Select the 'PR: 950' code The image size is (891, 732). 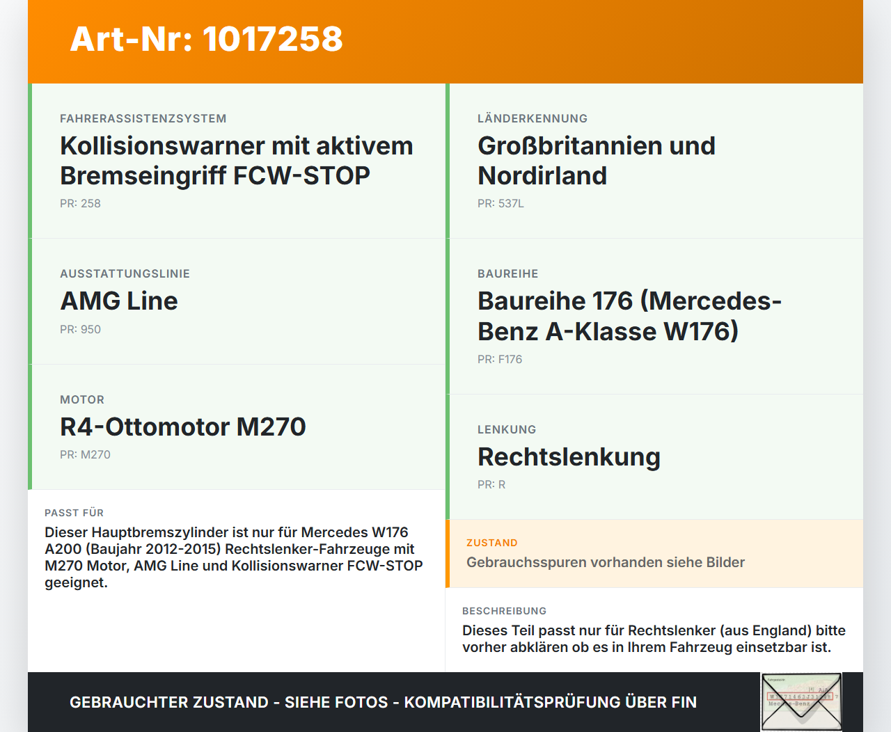pyautogui.click(x=80, y=329)
